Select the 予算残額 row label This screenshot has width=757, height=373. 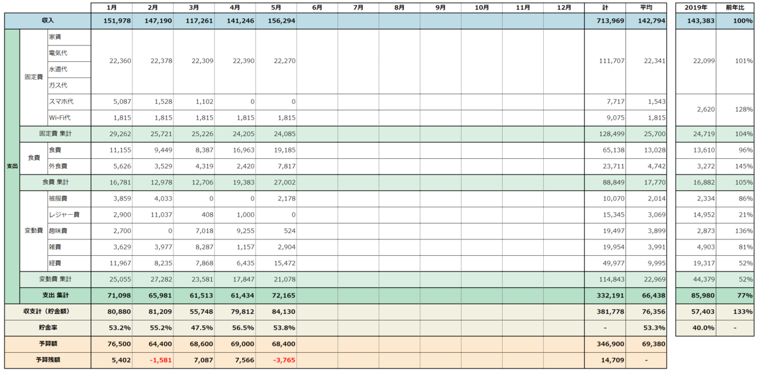(47, 360)
